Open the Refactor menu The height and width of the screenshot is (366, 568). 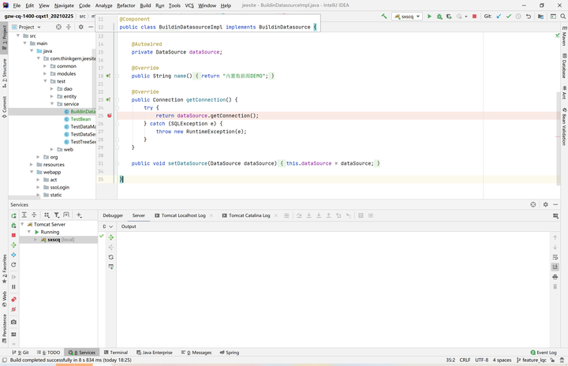pyautogui.click(x=125, y=6)
